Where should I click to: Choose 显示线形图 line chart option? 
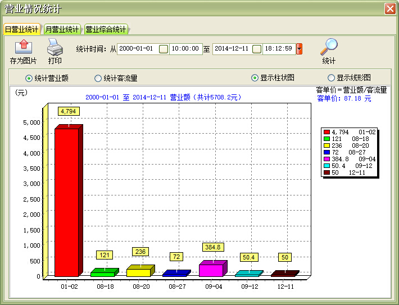(331, 78)
